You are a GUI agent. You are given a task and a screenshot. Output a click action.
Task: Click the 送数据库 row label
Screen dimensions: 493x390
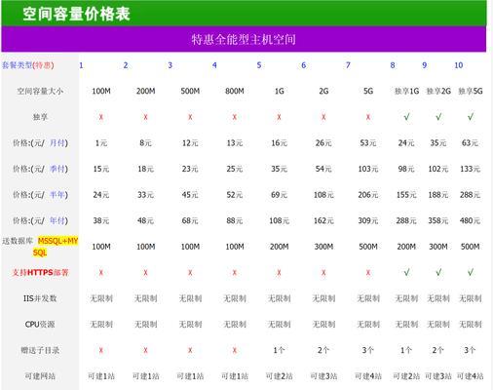[18, 241]
